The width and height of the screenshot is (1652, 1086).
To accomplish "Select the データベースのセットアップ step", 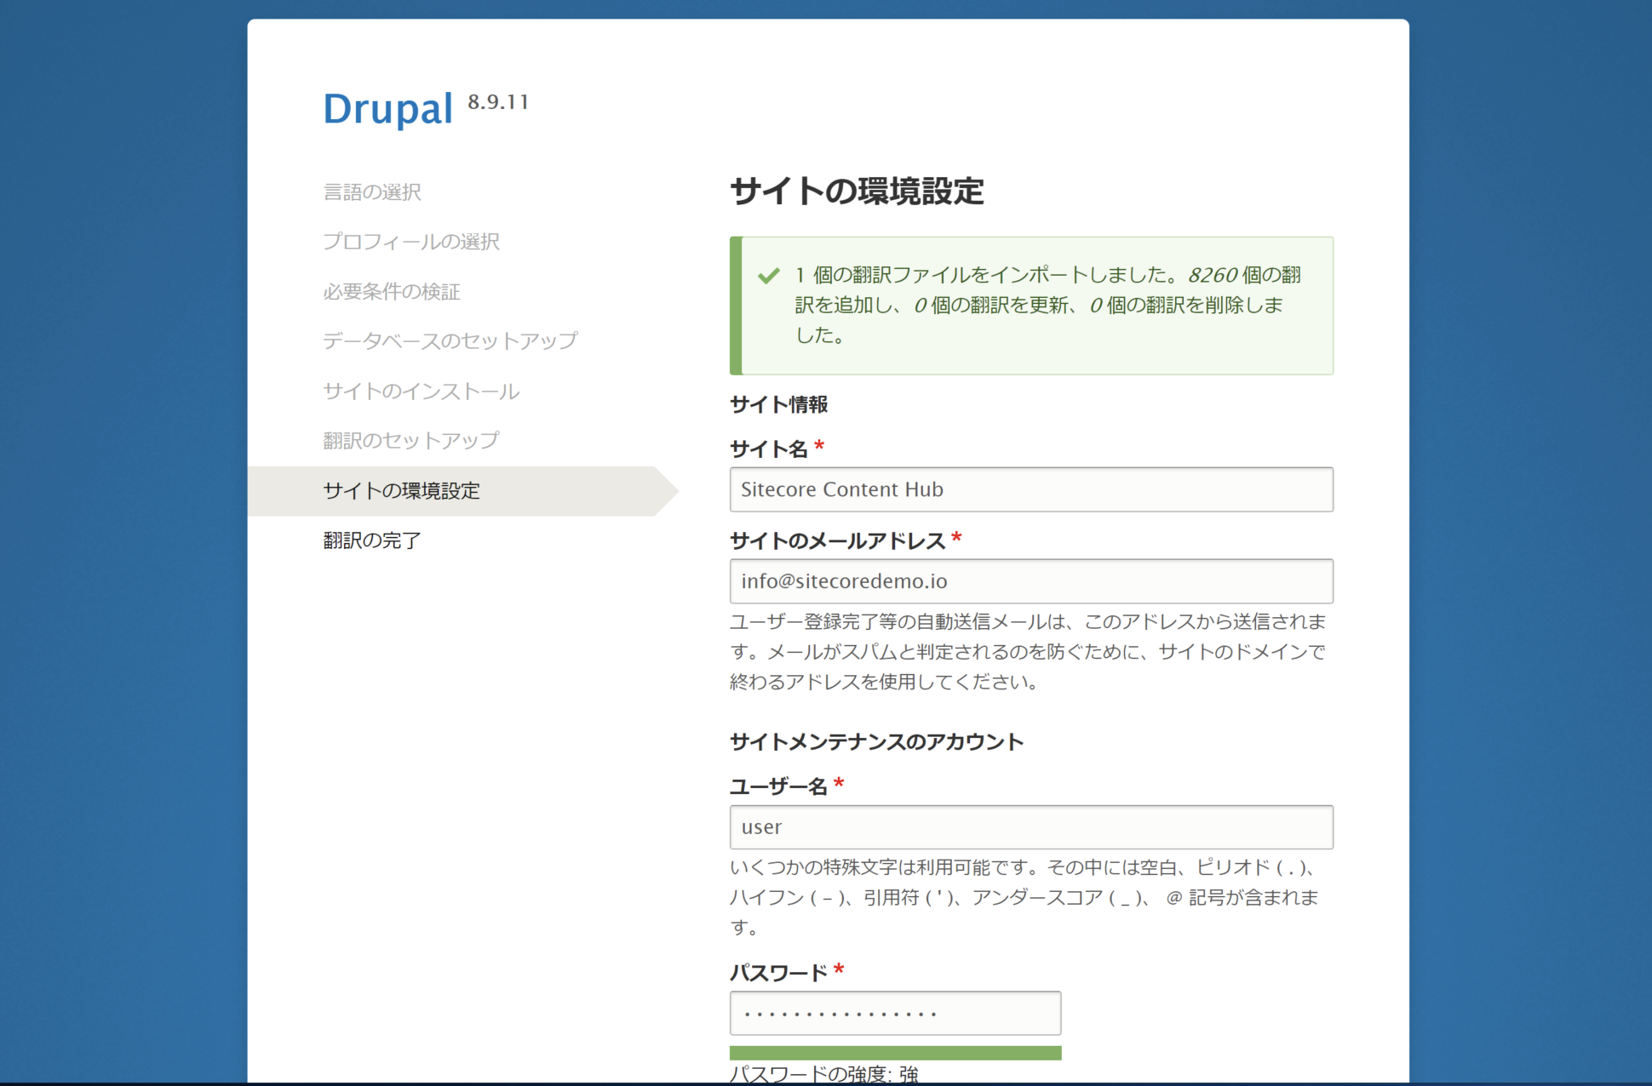I will pyautogui.click(x=450, y=341).
